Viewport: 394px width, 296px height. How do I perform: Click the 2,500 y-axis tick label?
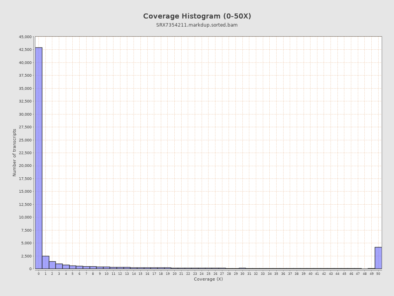(27, 256)
